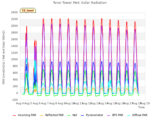Click the Aug 8 x-axis tick label
The height and width of the screenshot is (120, 160).
(53, 103)
